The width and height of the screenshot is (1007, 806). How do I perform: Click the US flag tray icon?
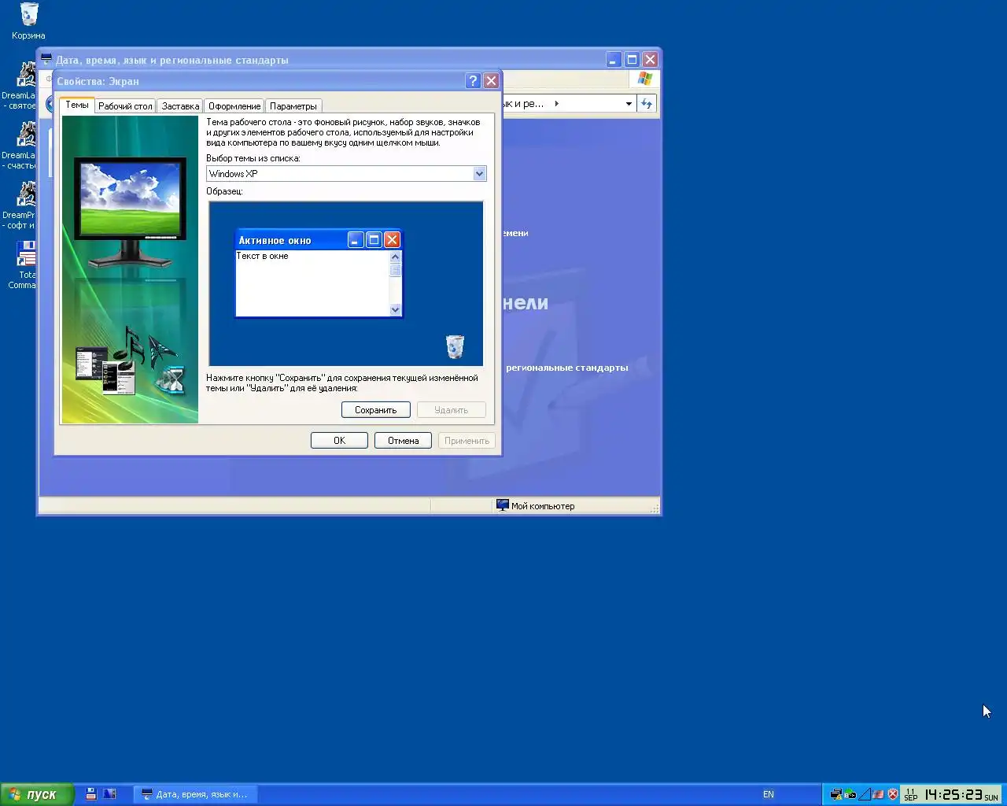pos(879,794)
